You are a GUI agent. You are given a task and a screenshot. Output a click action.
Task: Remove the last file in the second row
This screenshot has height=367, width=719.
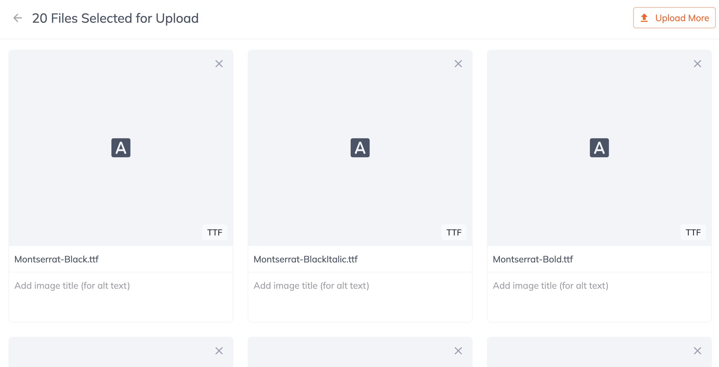click(x=698, y=351)
